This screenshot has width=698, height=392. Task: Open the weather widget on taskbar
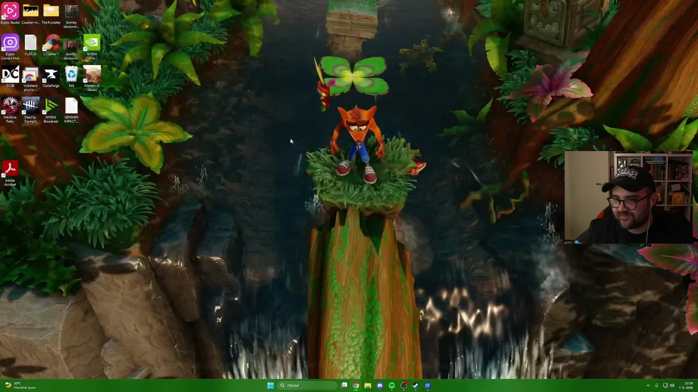pyautogui.click(x=20, y=385)
